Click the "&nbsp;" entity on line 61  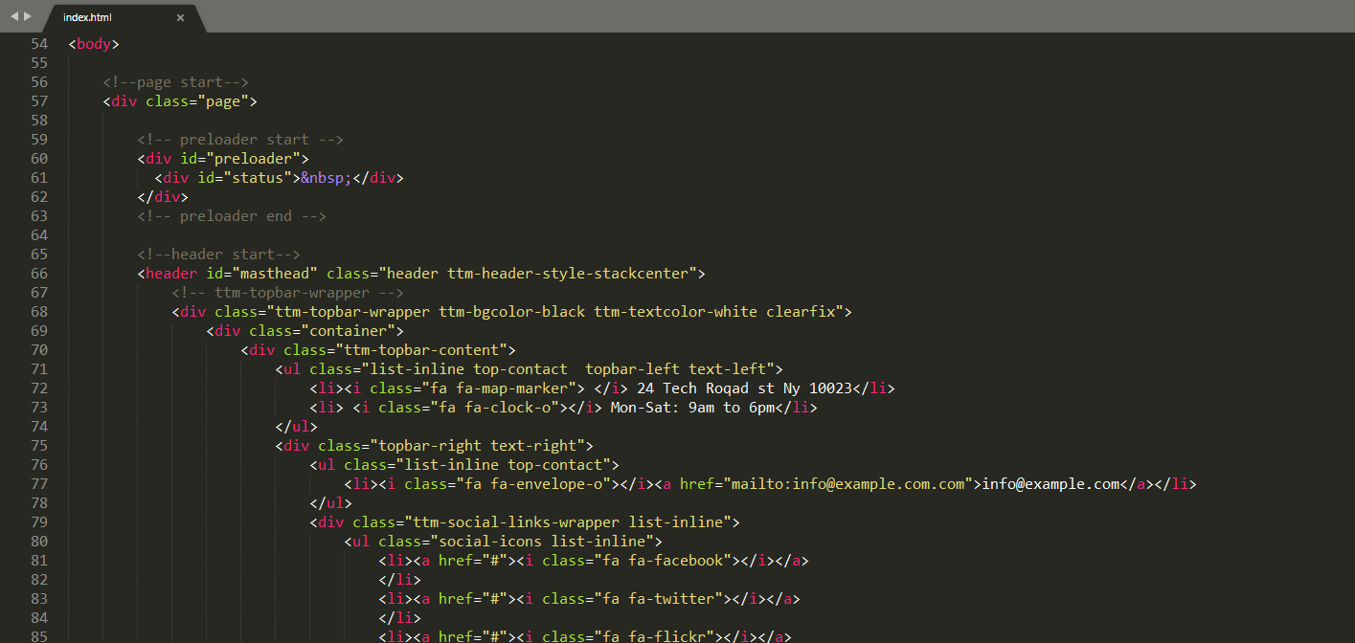[327, 178]
